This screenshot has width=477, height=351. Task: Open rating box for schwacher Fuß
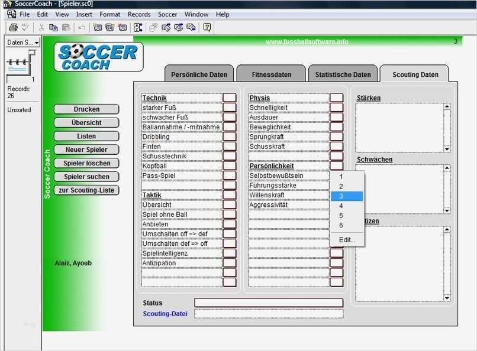pyautogui.click(x=230, y=117)
